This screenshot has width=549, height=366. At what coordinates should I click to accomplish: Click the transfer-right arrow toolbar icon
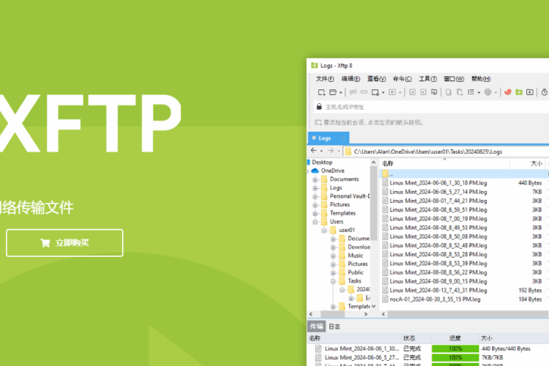(423, 92)
